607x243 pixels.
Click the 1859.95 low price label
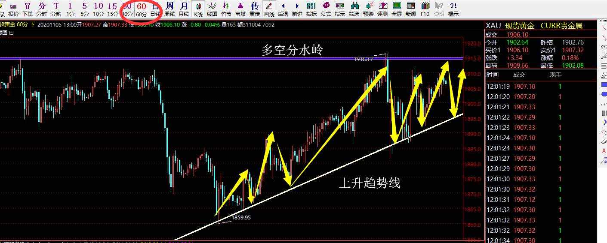[x=241, y=218]
